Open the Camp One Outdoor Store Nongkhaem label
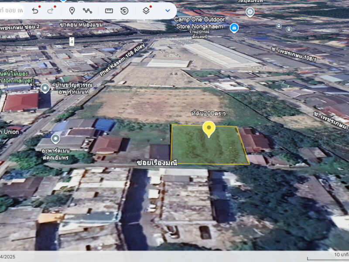This screenshot has height=262, width=349. [x=199, y=22]
